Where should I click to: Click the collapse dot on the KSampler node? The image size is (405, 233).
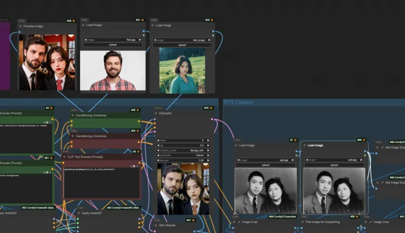[156, 114]
